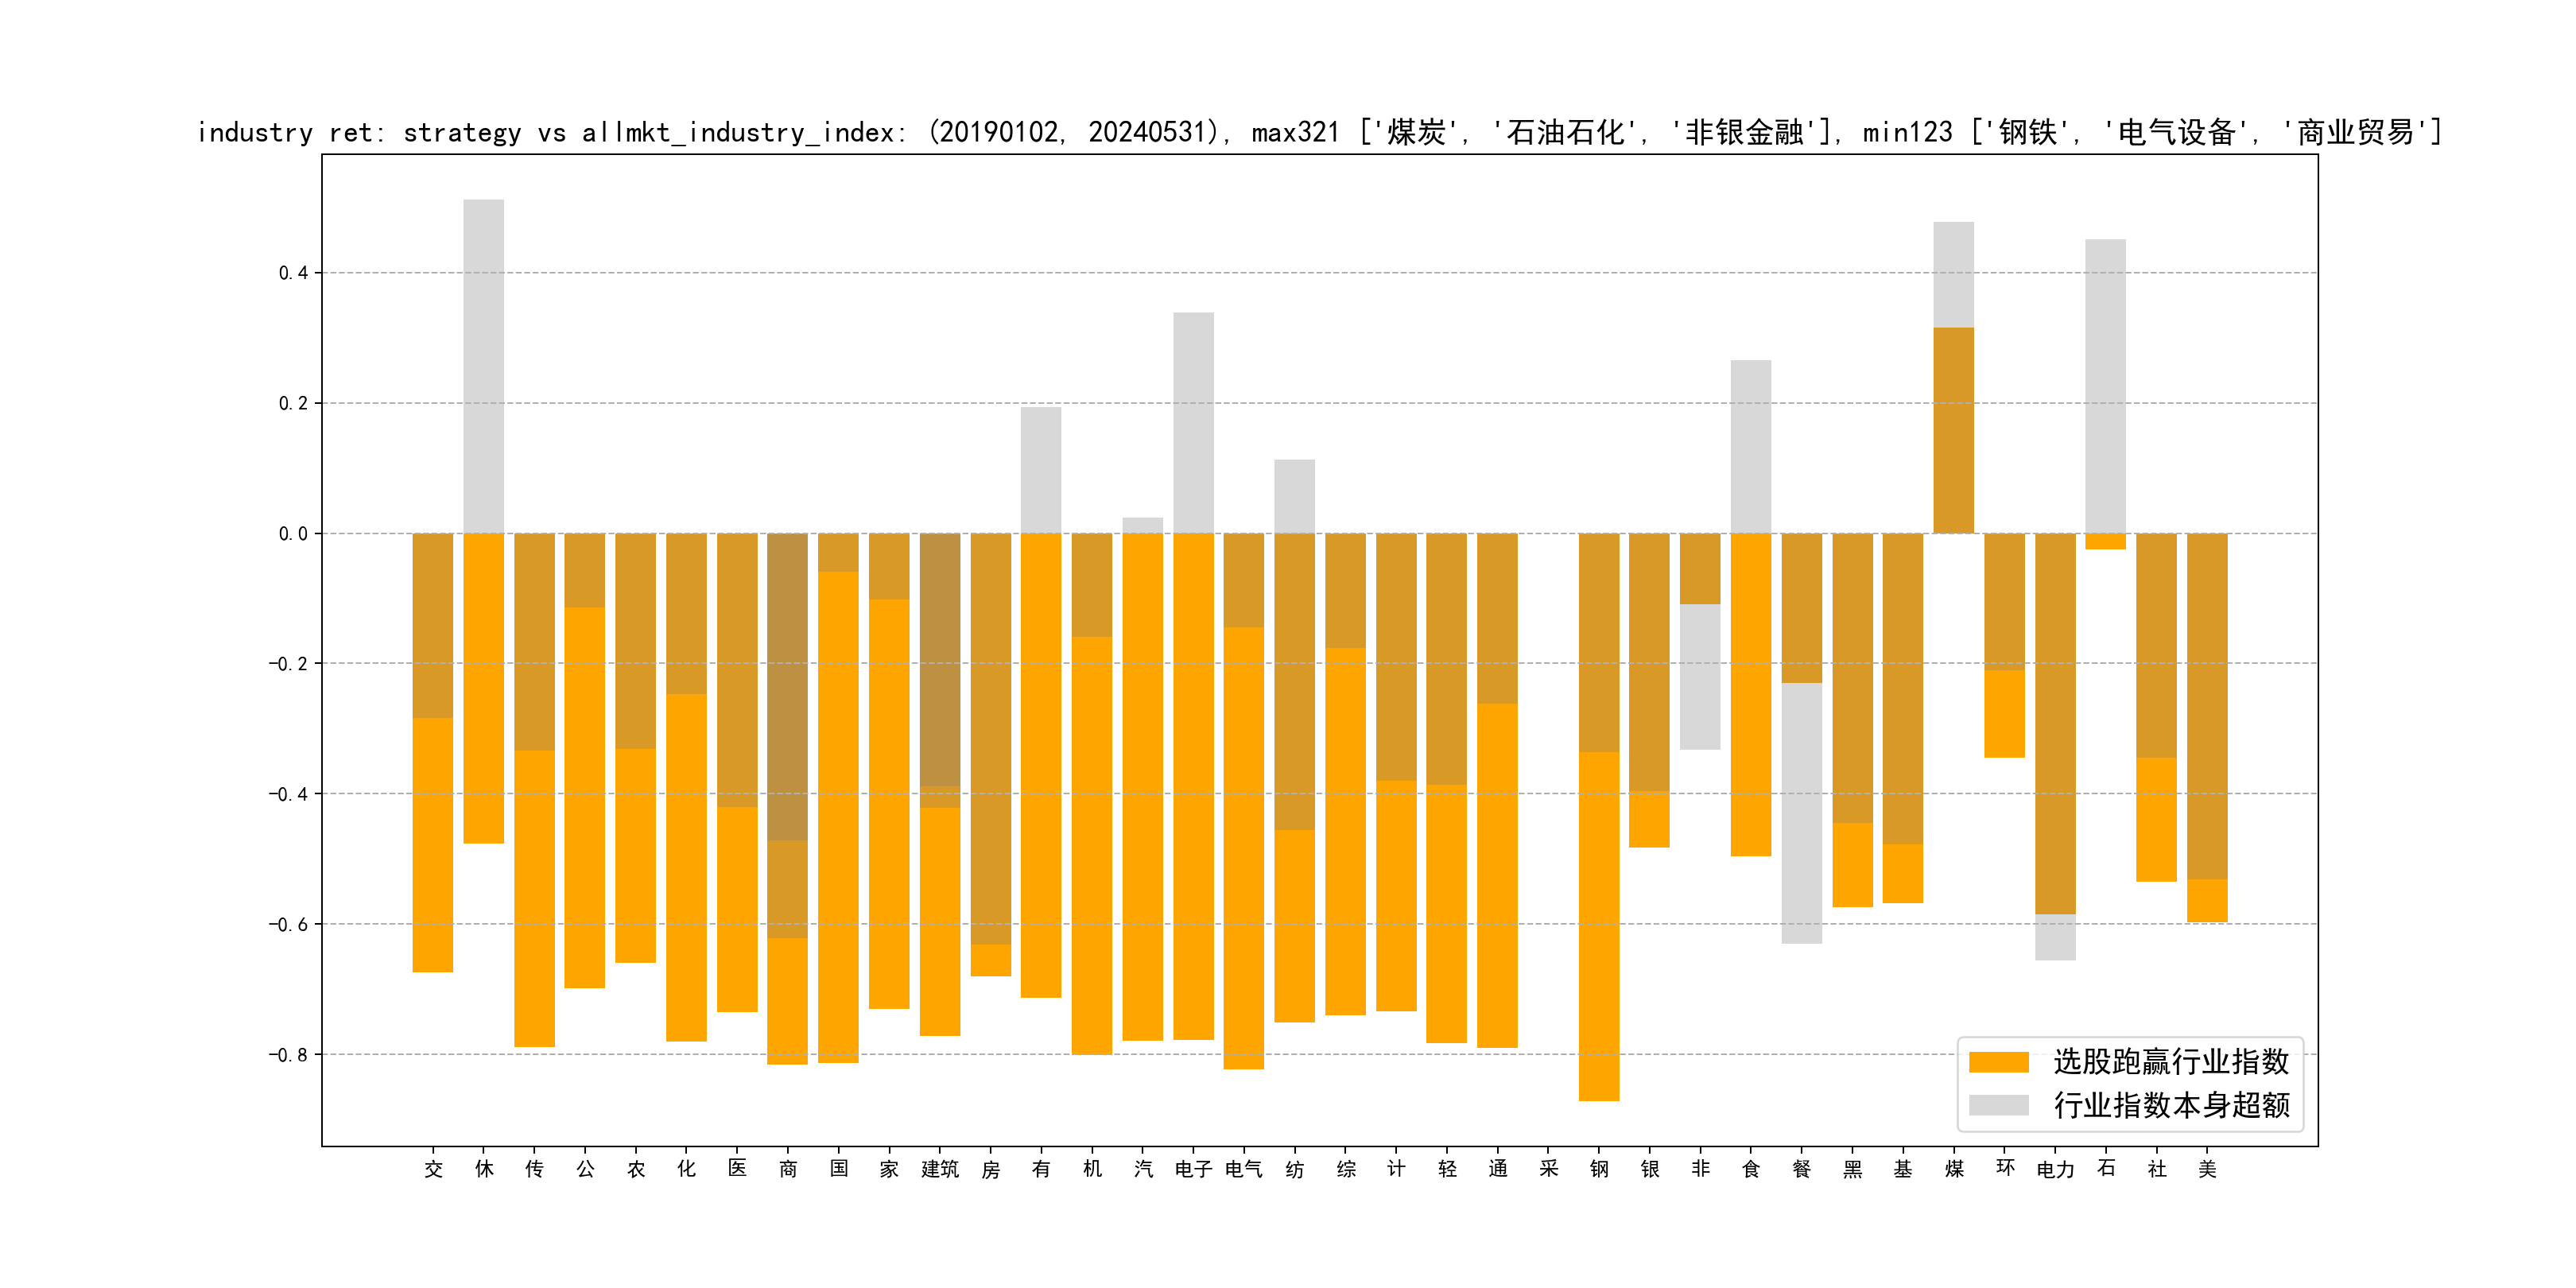Viewport: 2576px width, 1288px height.
Task: Click the x-axis label 电子
Action: (1193, 1169)
